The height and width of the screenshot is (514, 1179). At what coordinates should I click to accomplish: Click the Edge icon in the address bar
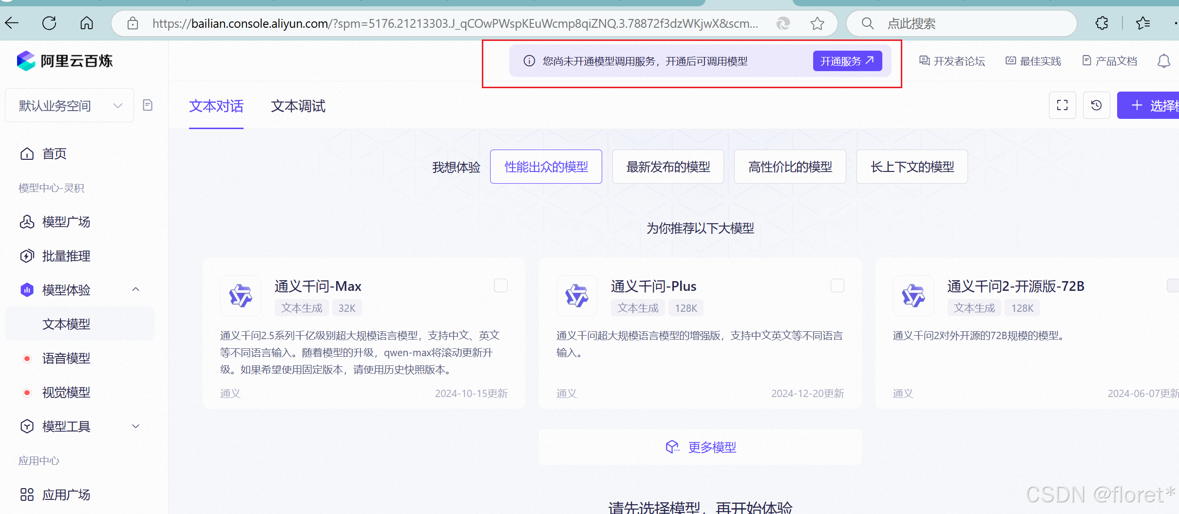(x=783, y=23)
